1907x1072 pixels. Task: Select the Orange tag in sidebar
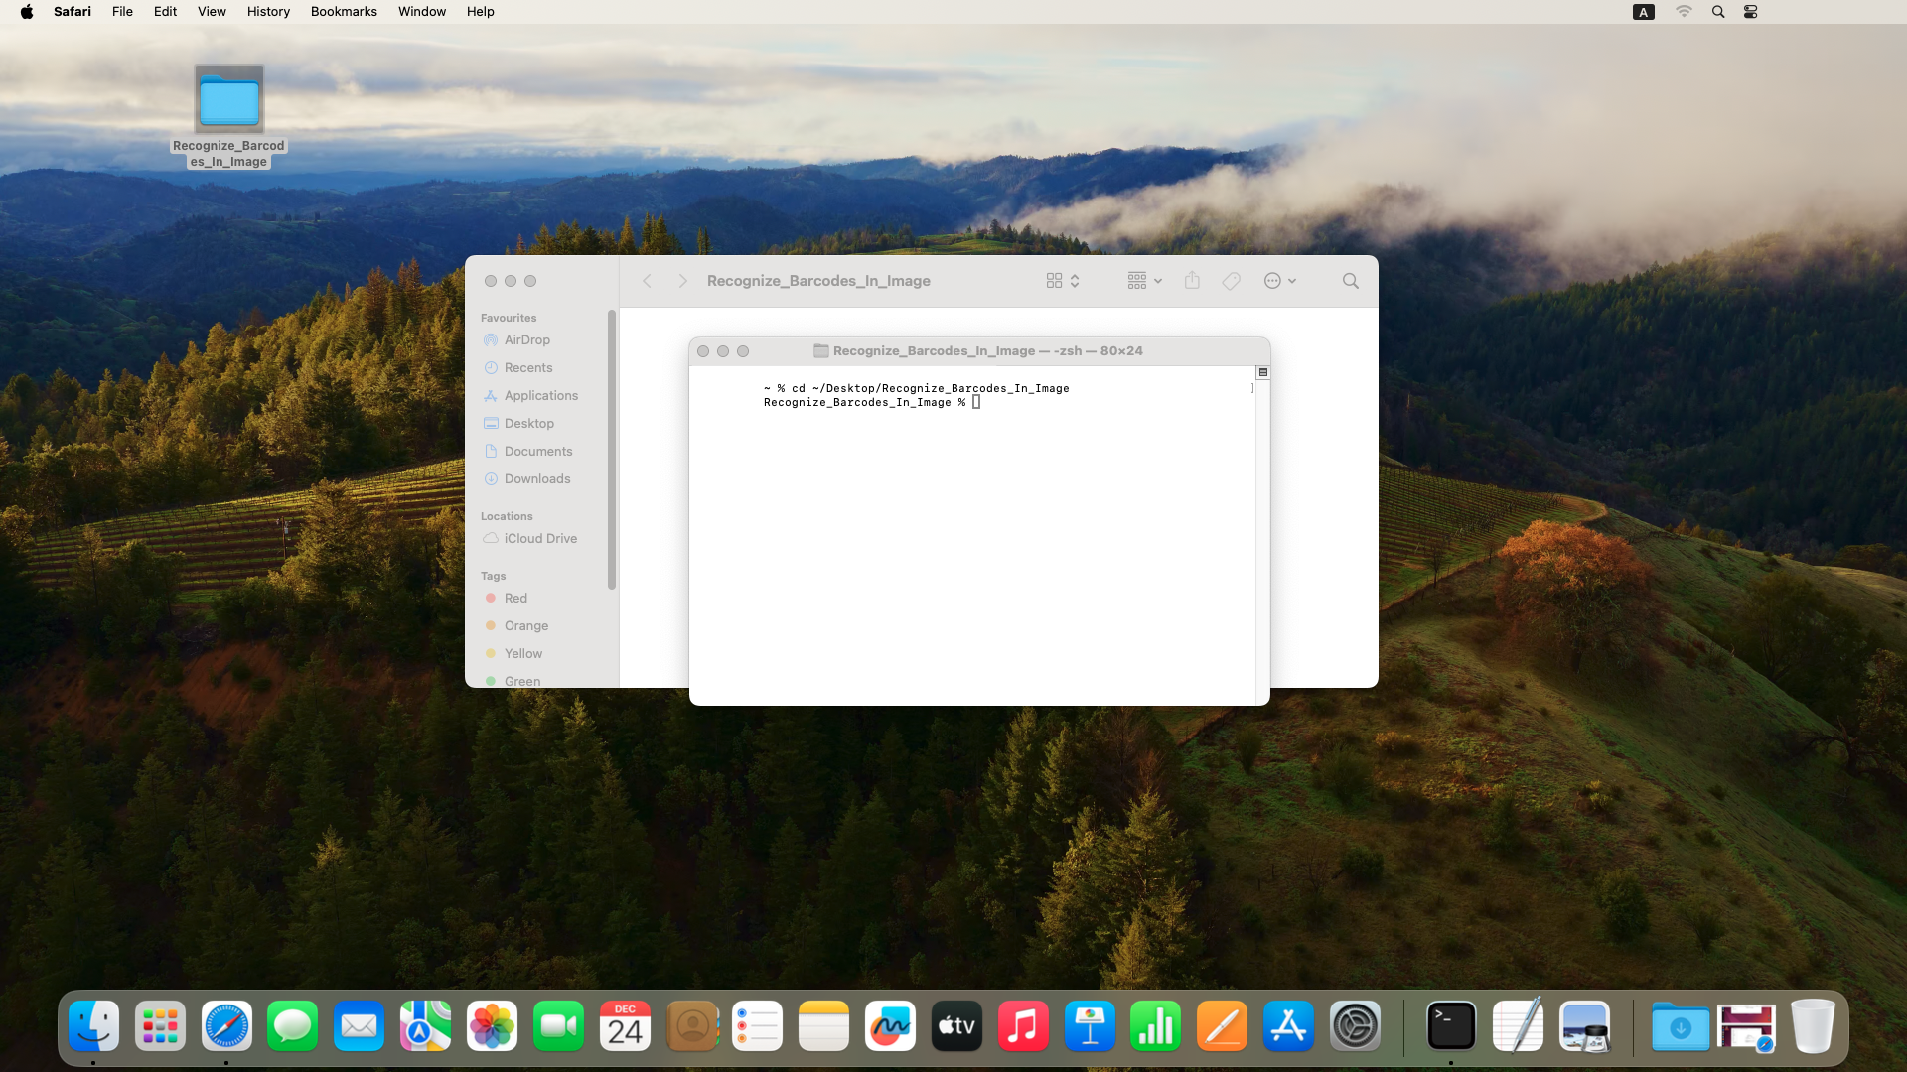pyautogui.click(x=525, y=625)
